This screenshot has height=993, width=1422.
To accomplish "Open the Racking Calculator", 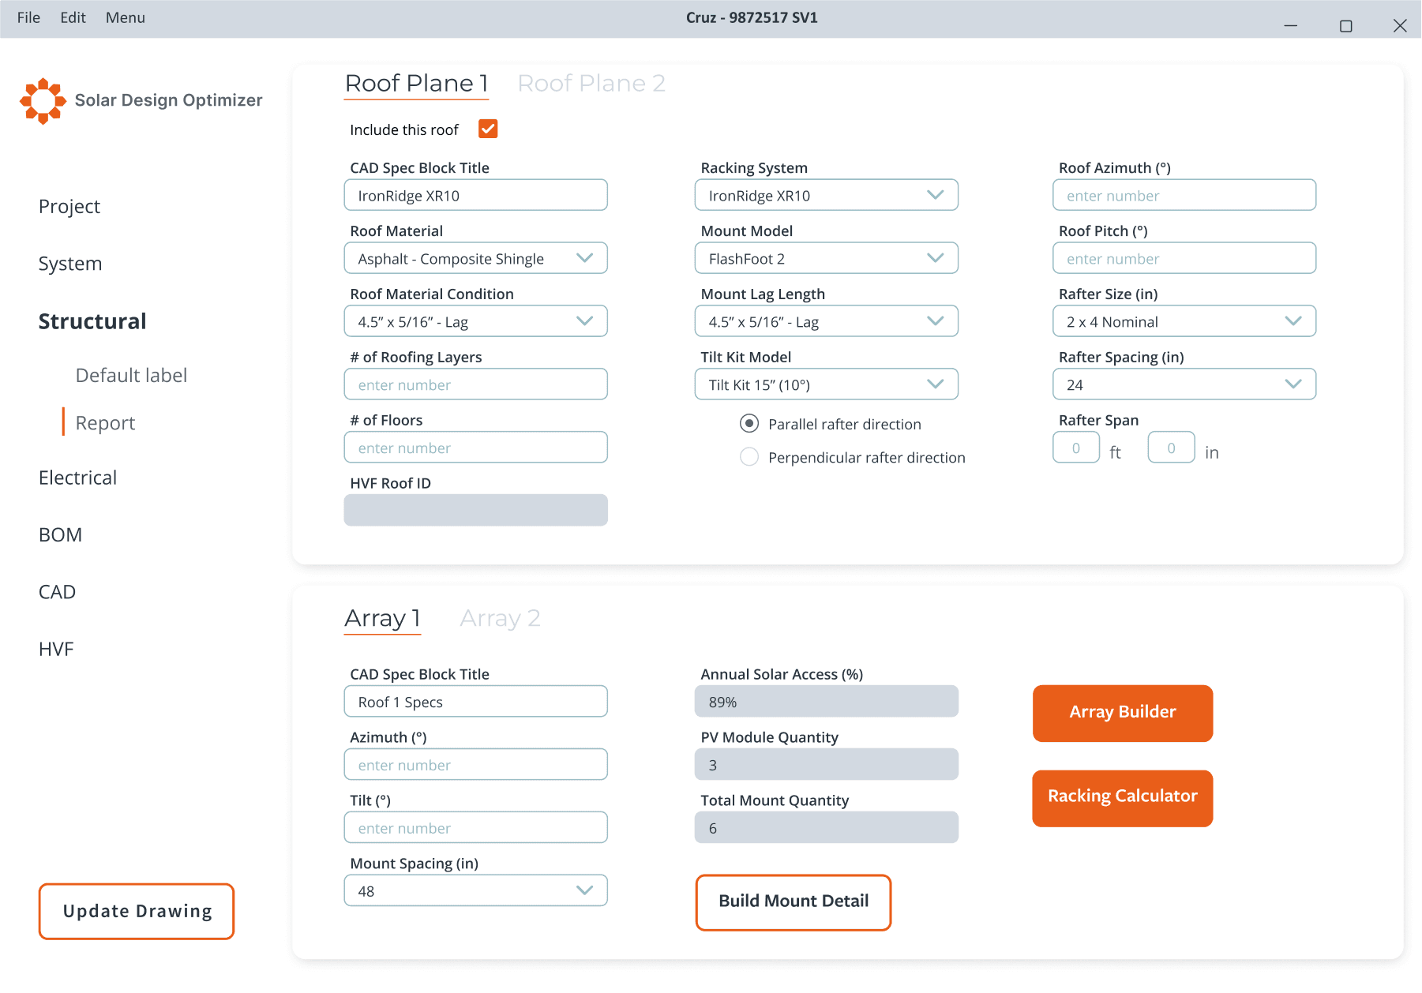I will coord(1123,798).
